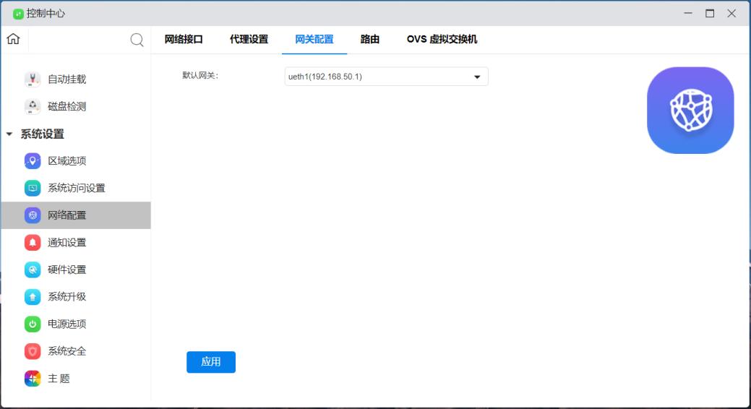Open the Theme (主题) colorful icon
Image resolution: width=751 pixels, height=409 pixels.
tap(33, 379)
